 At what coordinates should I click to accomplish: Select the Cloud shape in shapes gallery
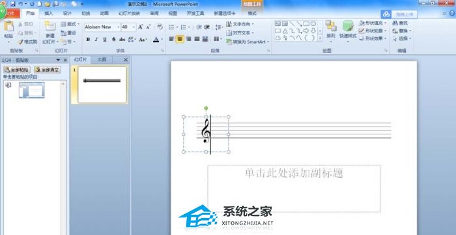pos(278,38)
